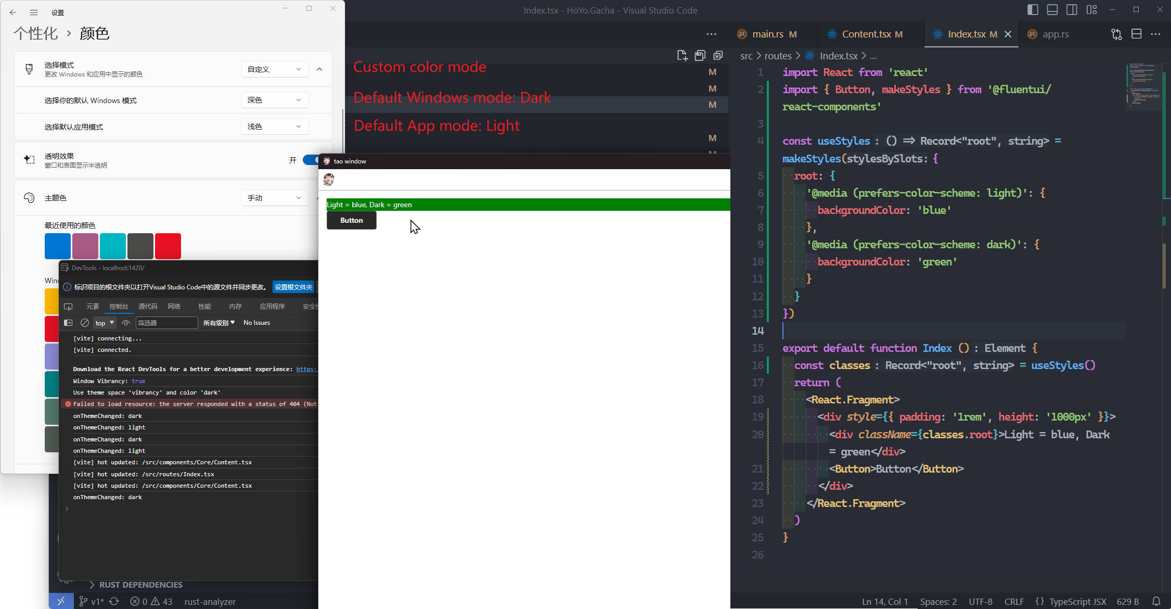Click the Close All Editors icon
The width and height of the screenshot is (1171, 609).
(x=718, y=55)
